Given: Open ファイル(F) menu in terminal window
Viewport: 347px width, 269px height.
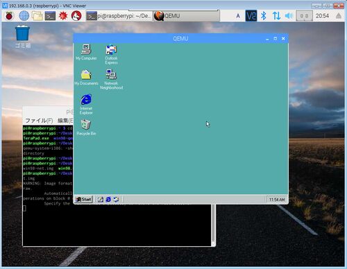Looking at the screenshot, I should 39,121.
